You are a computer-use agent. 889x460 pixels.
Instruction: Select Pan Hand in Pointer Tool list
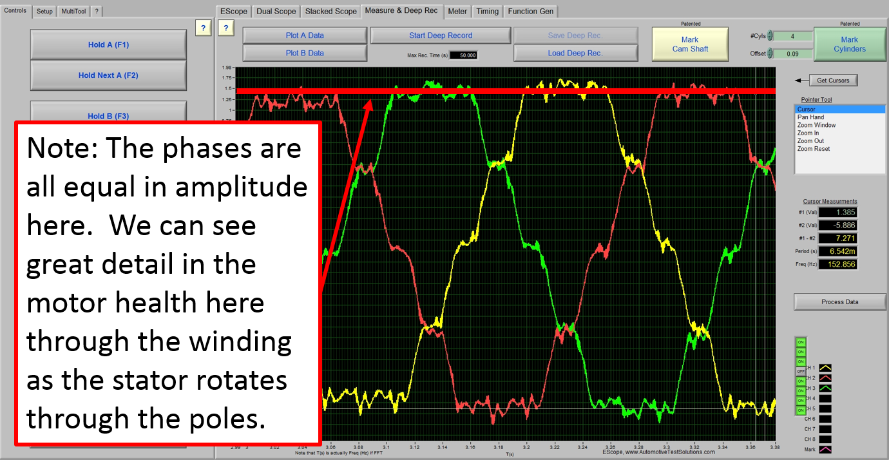point(810,117)
